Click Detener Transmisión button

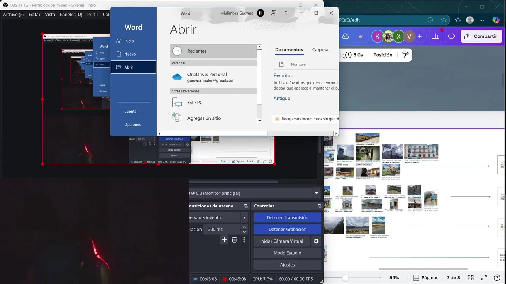[x=287, y=217]
